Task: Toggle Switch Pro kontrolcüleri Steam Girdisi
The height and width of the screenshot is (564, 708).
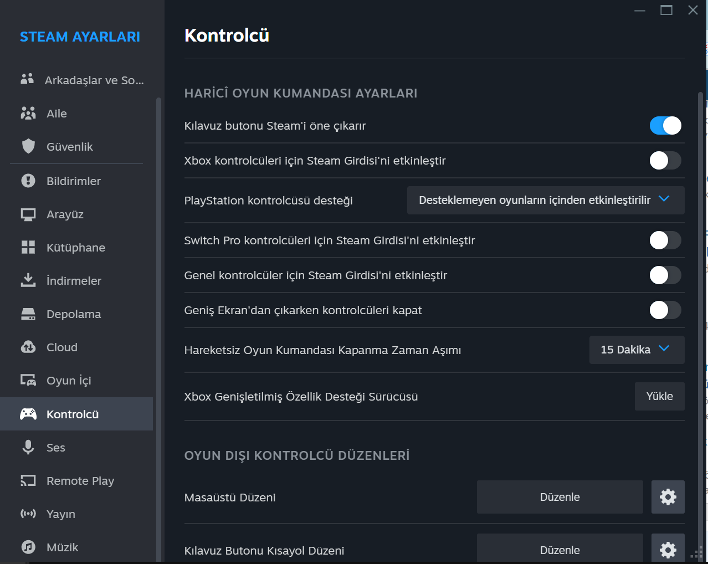Action: 665,240
